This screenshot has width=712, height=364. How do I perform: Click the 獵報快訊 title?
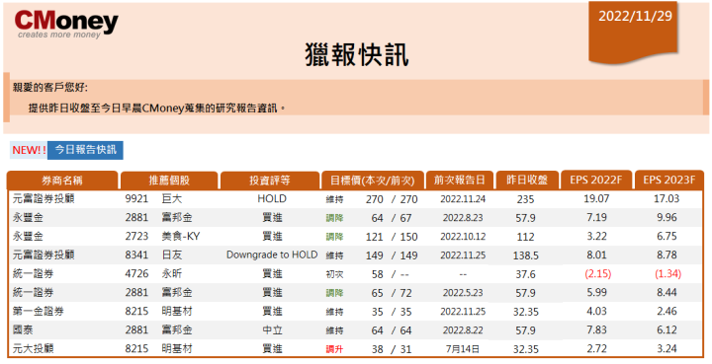357,55
